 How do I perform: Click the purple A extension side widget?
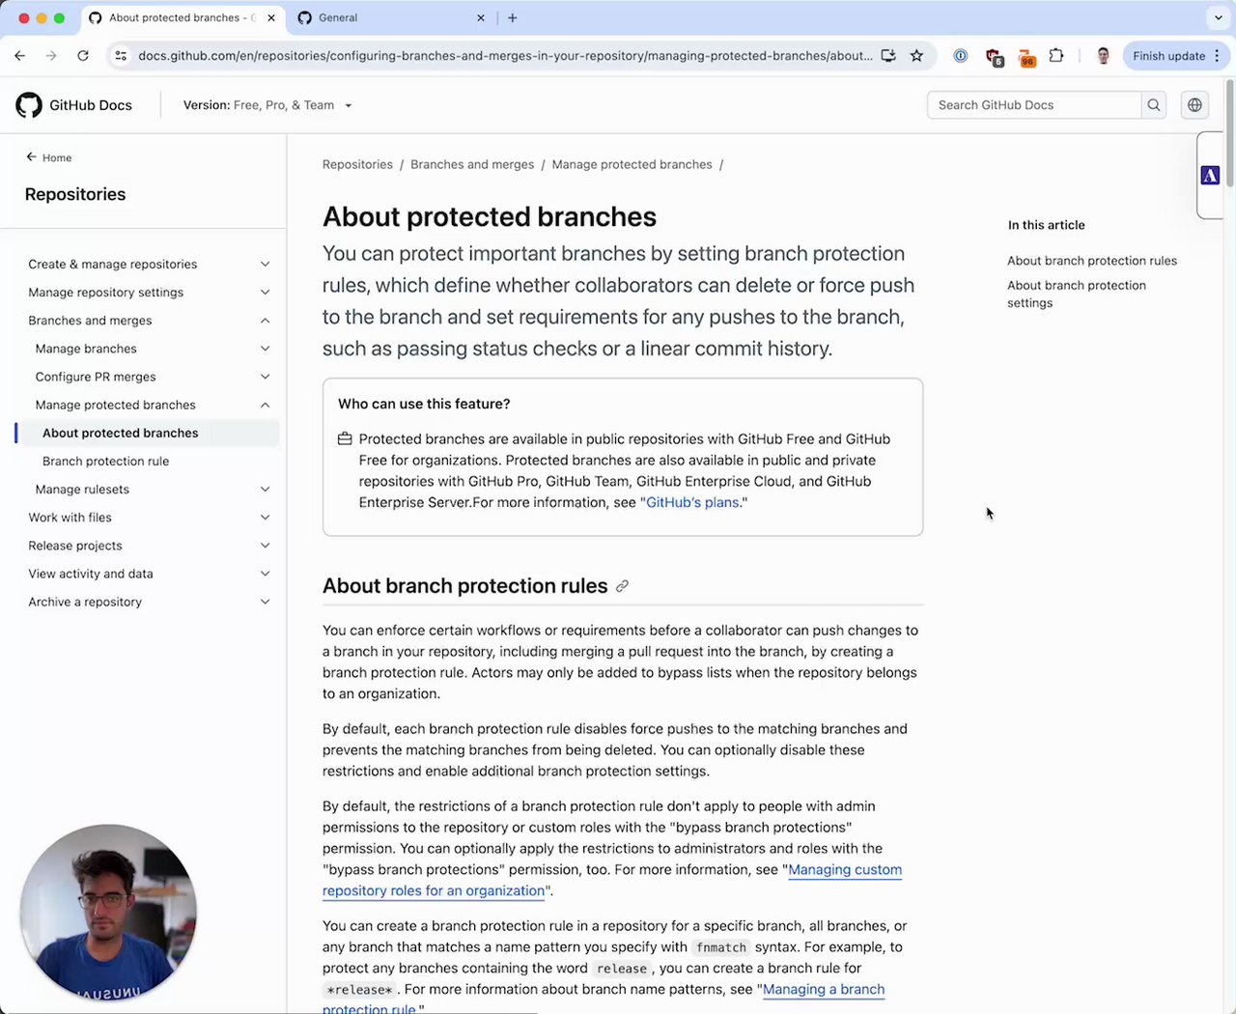(1210, 175)
